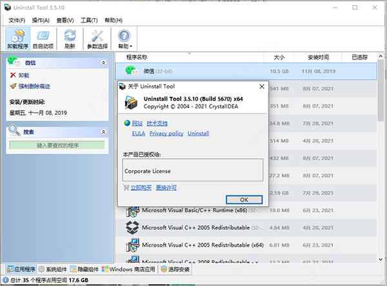This screenshot has height=286, width=387.
Task: Click icon of Visual Basic/C++ Runtime row
Action: [132, 211]
